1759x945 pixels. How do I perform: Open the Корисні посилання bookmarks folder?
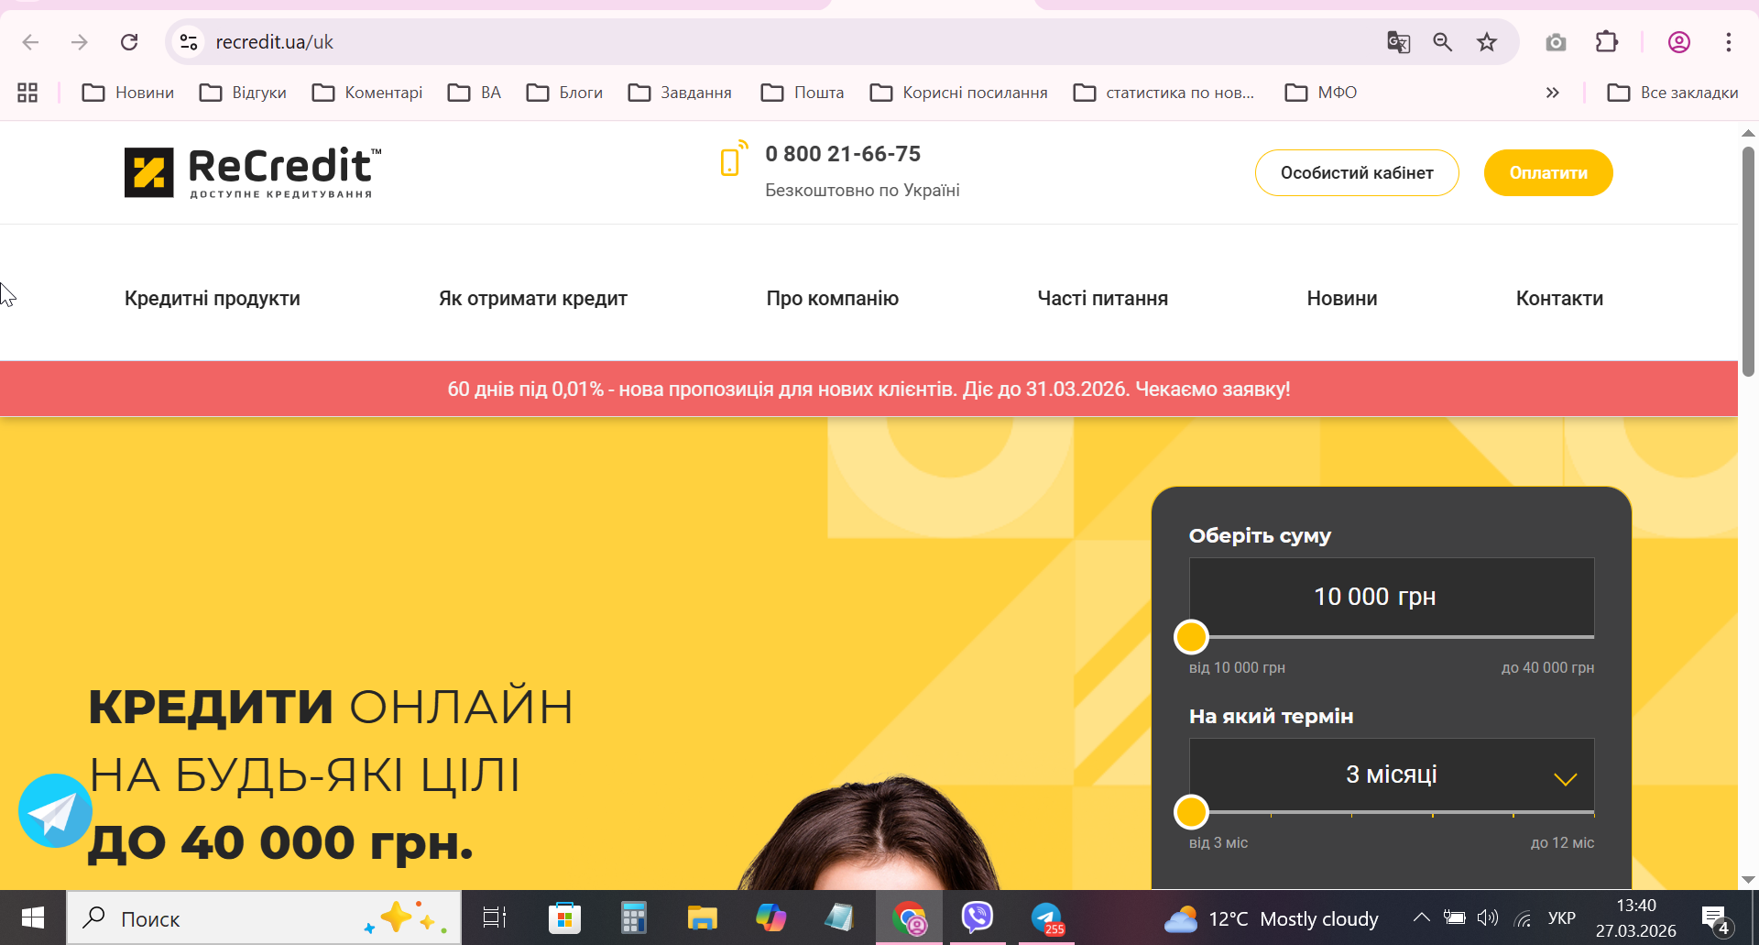click(x=958, y=93)
